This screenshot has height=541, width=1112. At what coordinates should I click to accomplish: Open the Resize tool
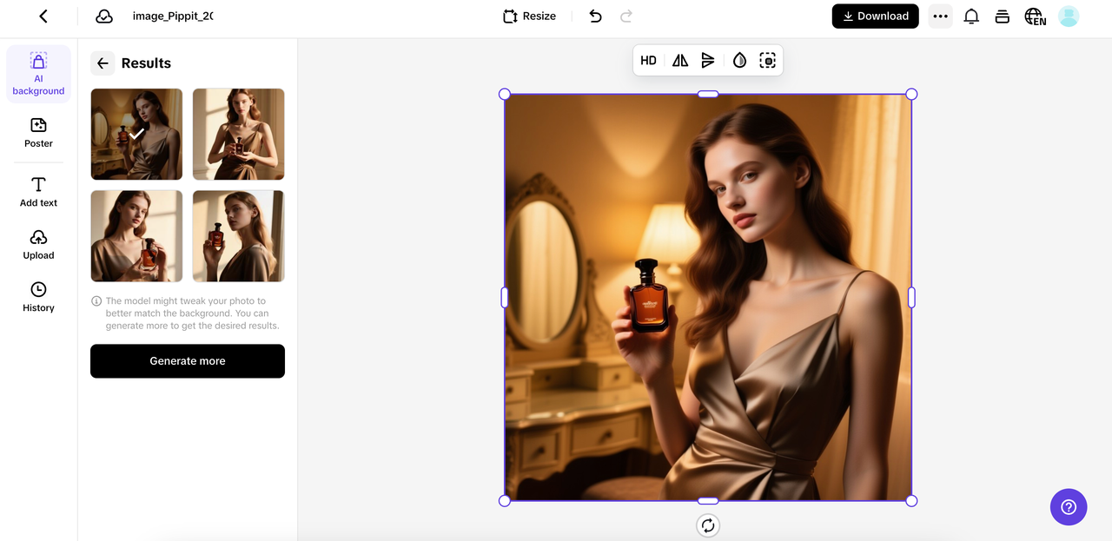point(528,16)
